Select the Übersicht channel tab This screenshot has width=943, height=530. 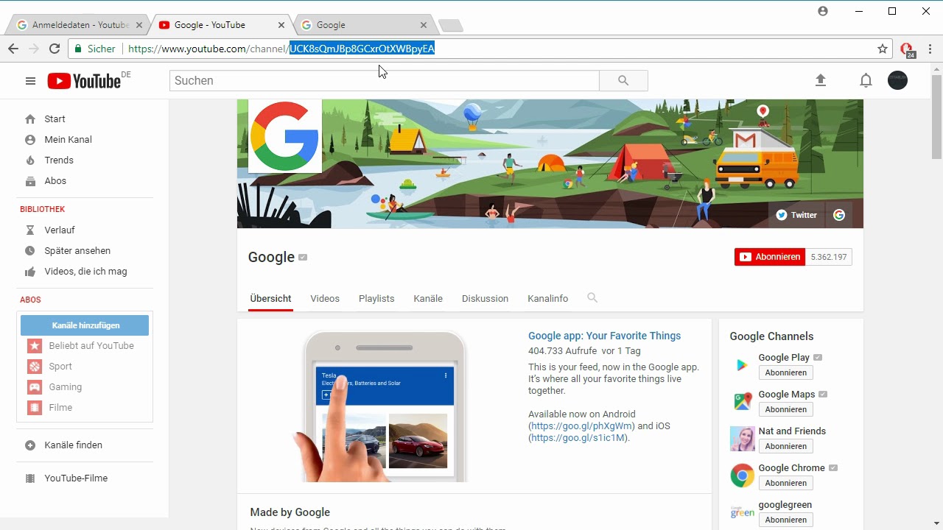(x=270, y=298)
